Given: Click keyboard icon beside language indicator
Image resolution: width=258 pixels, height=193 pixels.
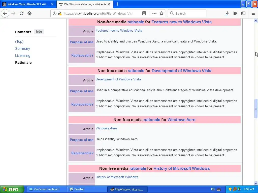Looking at the screenshot, I should (219, 189).
